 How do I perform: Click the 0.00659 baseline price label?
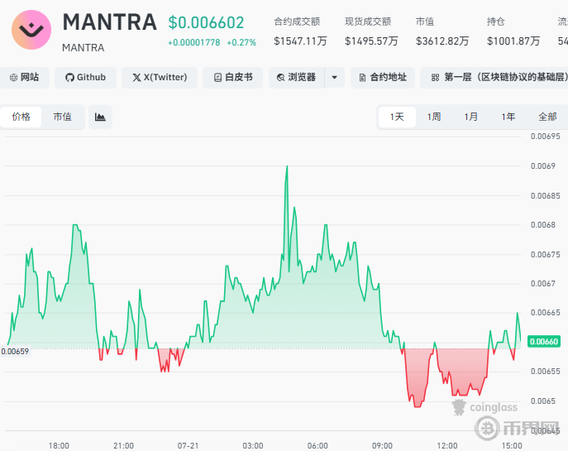pos(15,352)
